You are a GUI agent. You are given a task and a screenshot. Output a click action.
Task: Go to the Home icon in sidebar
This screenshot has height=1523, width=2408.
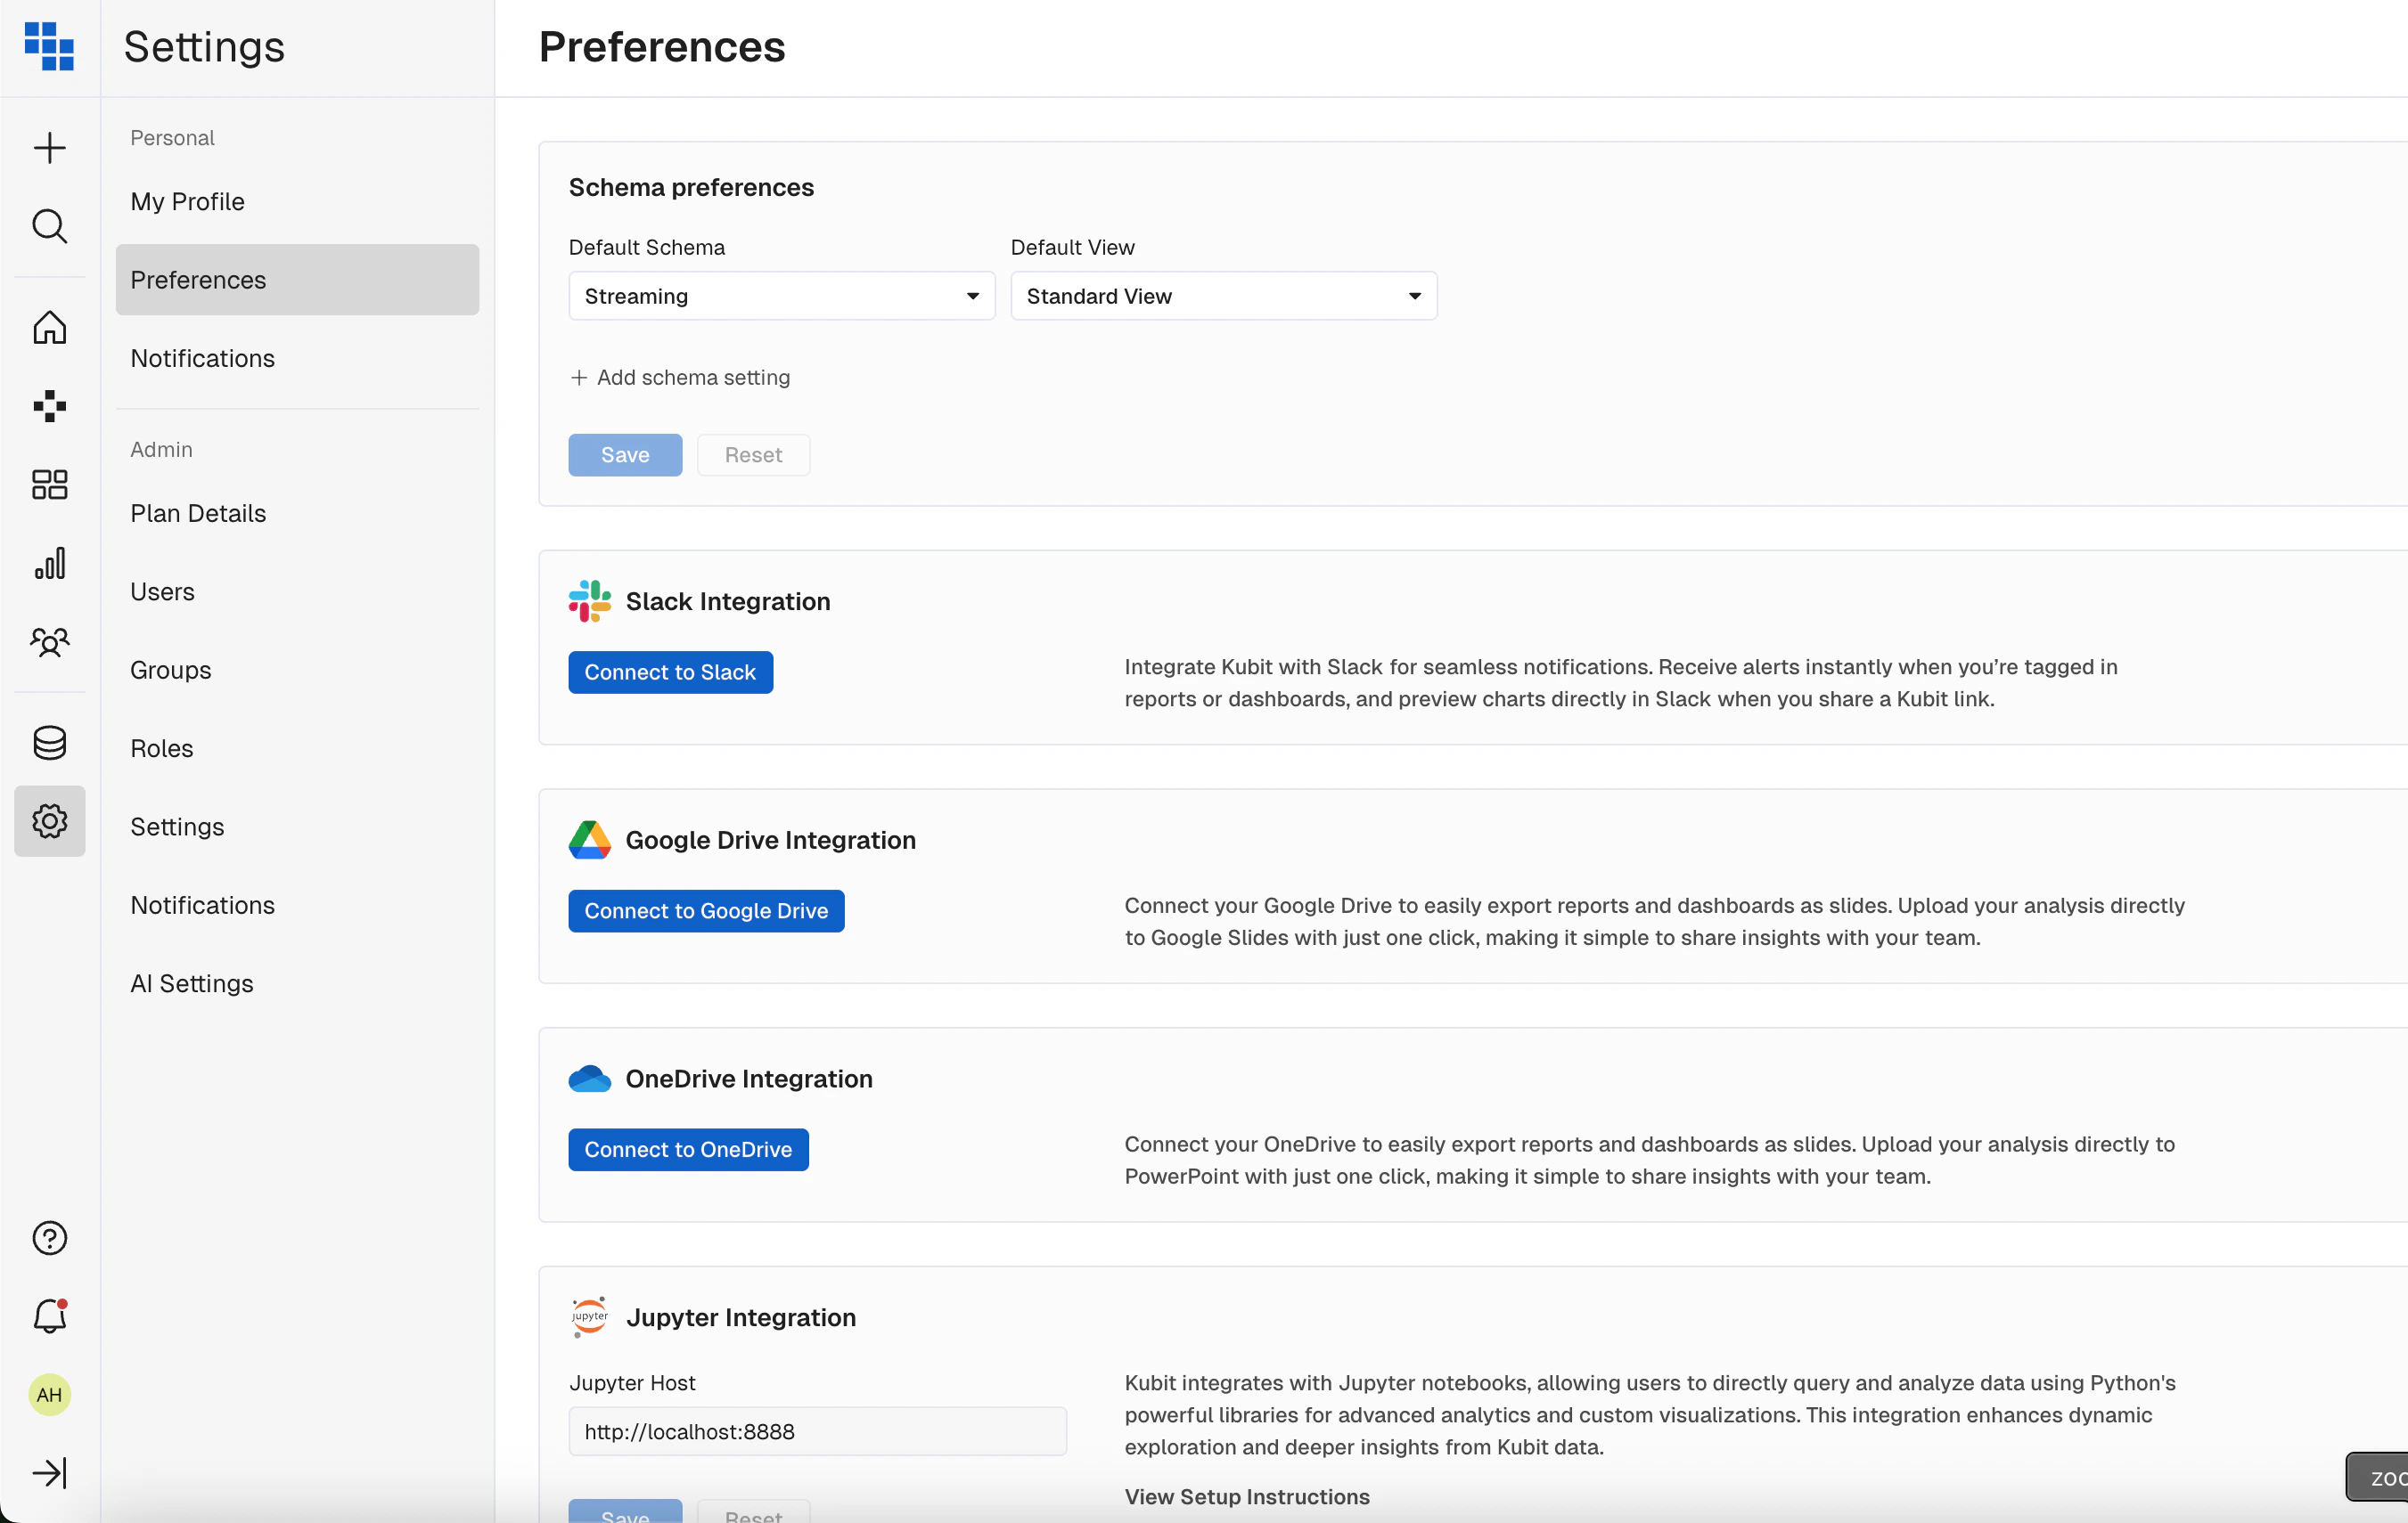(49, 328)
